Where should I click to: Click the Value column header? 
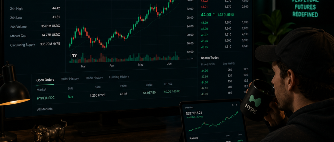coord(149,85)
